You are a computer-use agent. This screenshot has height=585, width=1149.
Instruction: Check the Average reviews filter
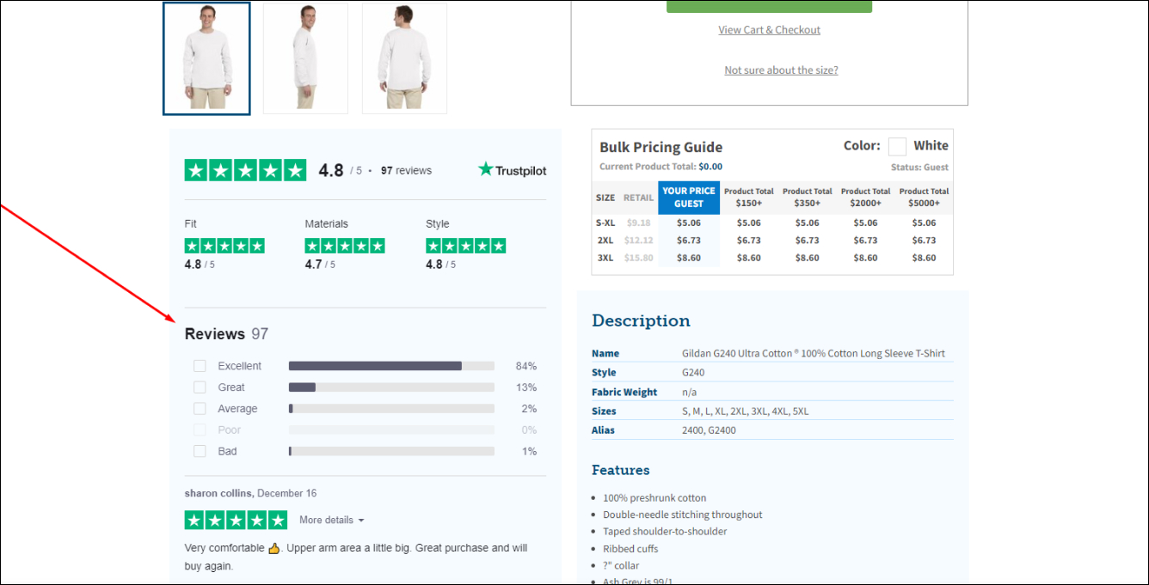[200, 409]
